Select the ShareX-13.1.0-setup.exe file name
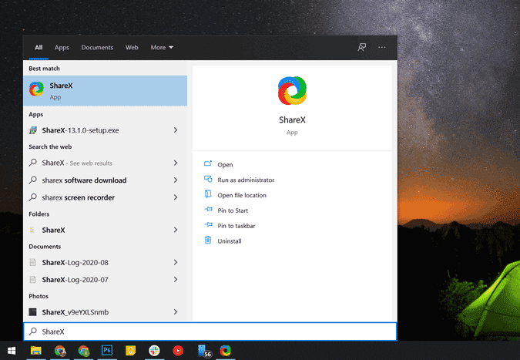This screenshot has width=520, height=360. click(80, 130)
